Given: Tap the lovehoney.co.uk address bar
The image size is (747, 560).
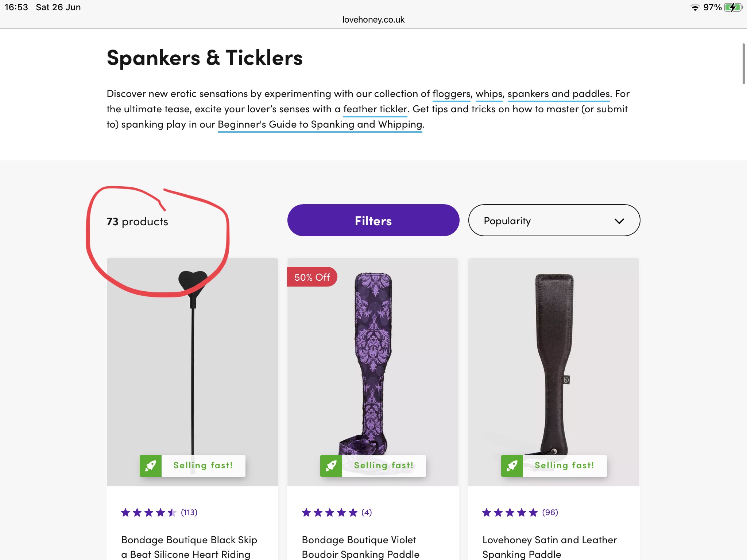Looking at the screenshot, I should click(x=373, y=20).
